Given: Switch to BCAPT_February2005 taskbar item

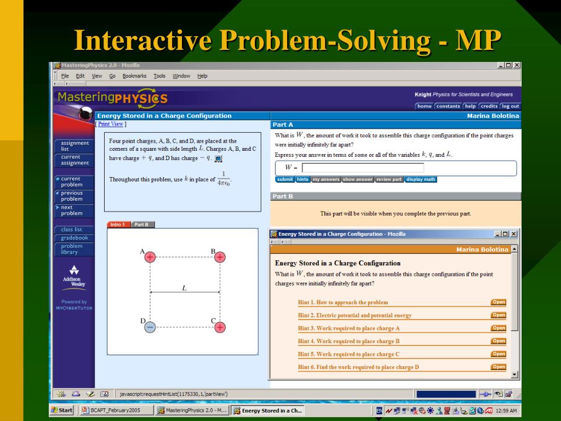Looking at the screenshot, I should point(116,410).
